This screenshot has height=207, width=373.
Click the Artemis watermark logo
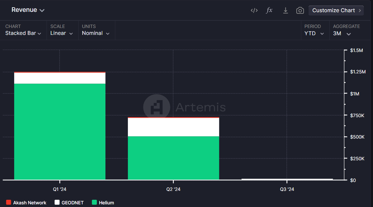156,107
